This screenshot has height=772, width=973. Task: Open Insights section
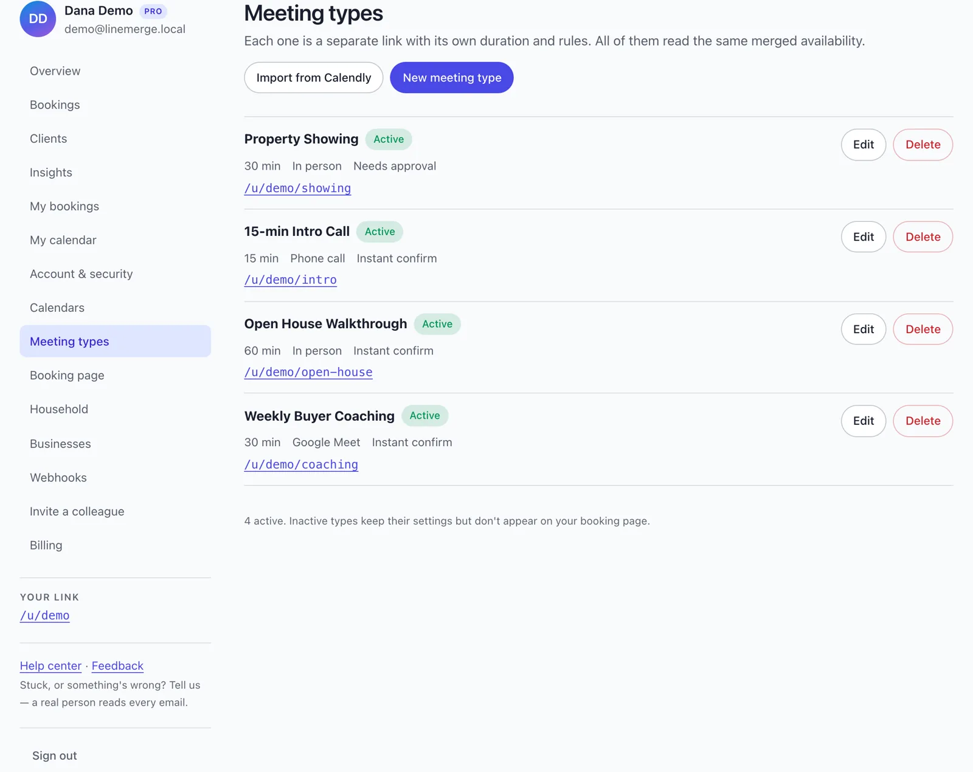click(x=115, y=173)
